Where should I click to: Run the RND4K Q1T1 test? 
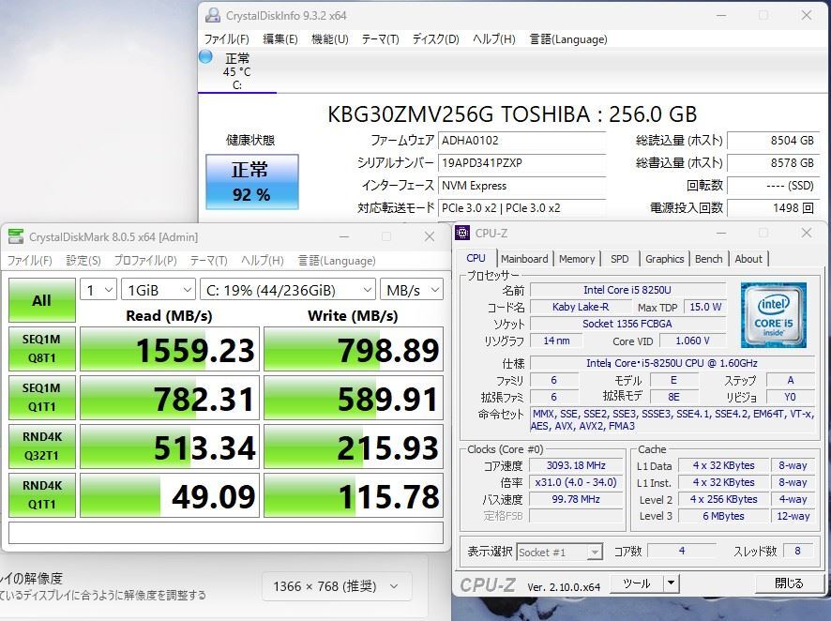[42, 495]
